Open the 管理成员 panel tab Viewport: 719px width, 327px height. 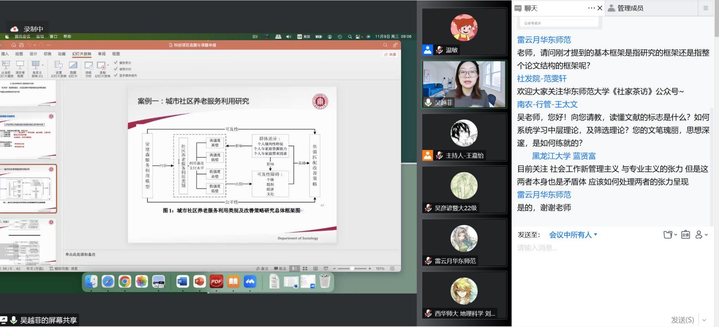pyautogui.click(x=630, y=8)
